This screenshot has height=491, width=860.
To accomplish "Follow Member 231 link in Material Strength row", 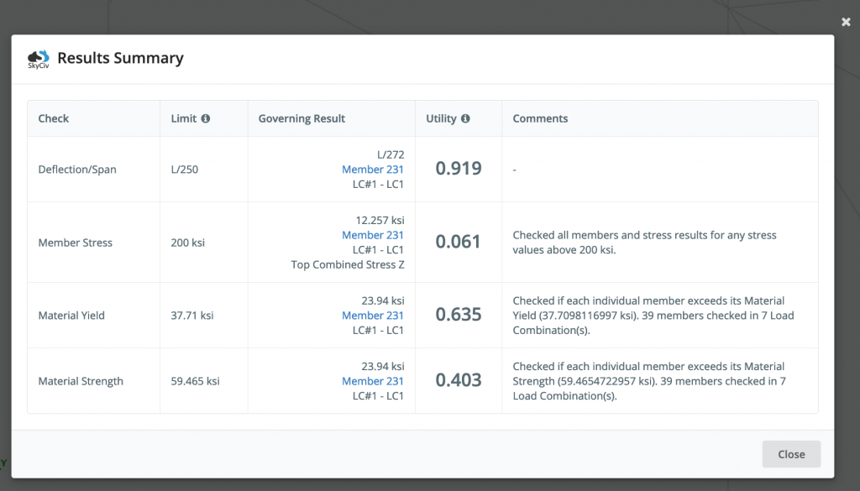I will point(373,381).
